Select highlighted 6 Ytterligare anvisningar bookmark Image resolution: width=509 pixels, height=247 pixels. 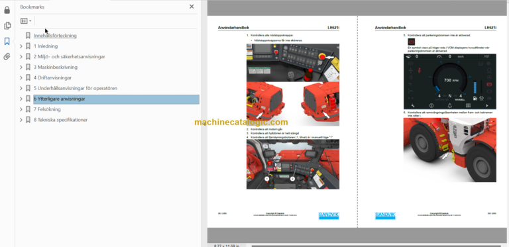pyautogui.click(x=116, y=99)
